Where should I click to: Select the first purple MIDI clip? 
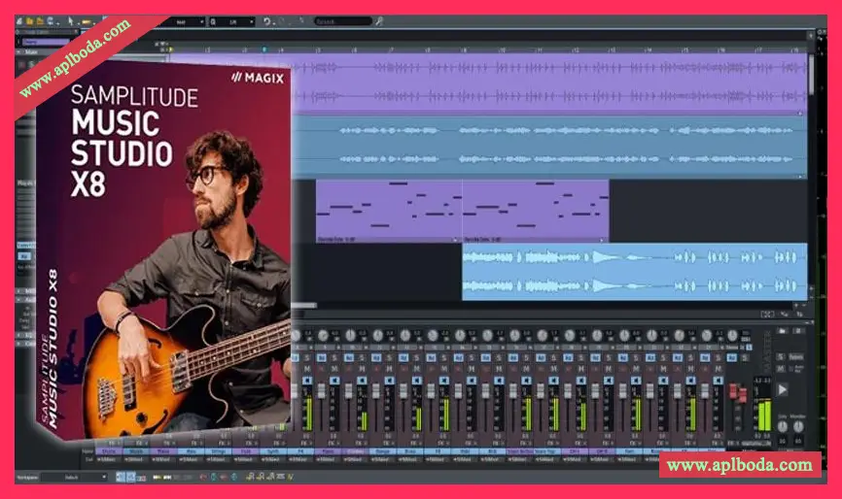click(389, 211)
